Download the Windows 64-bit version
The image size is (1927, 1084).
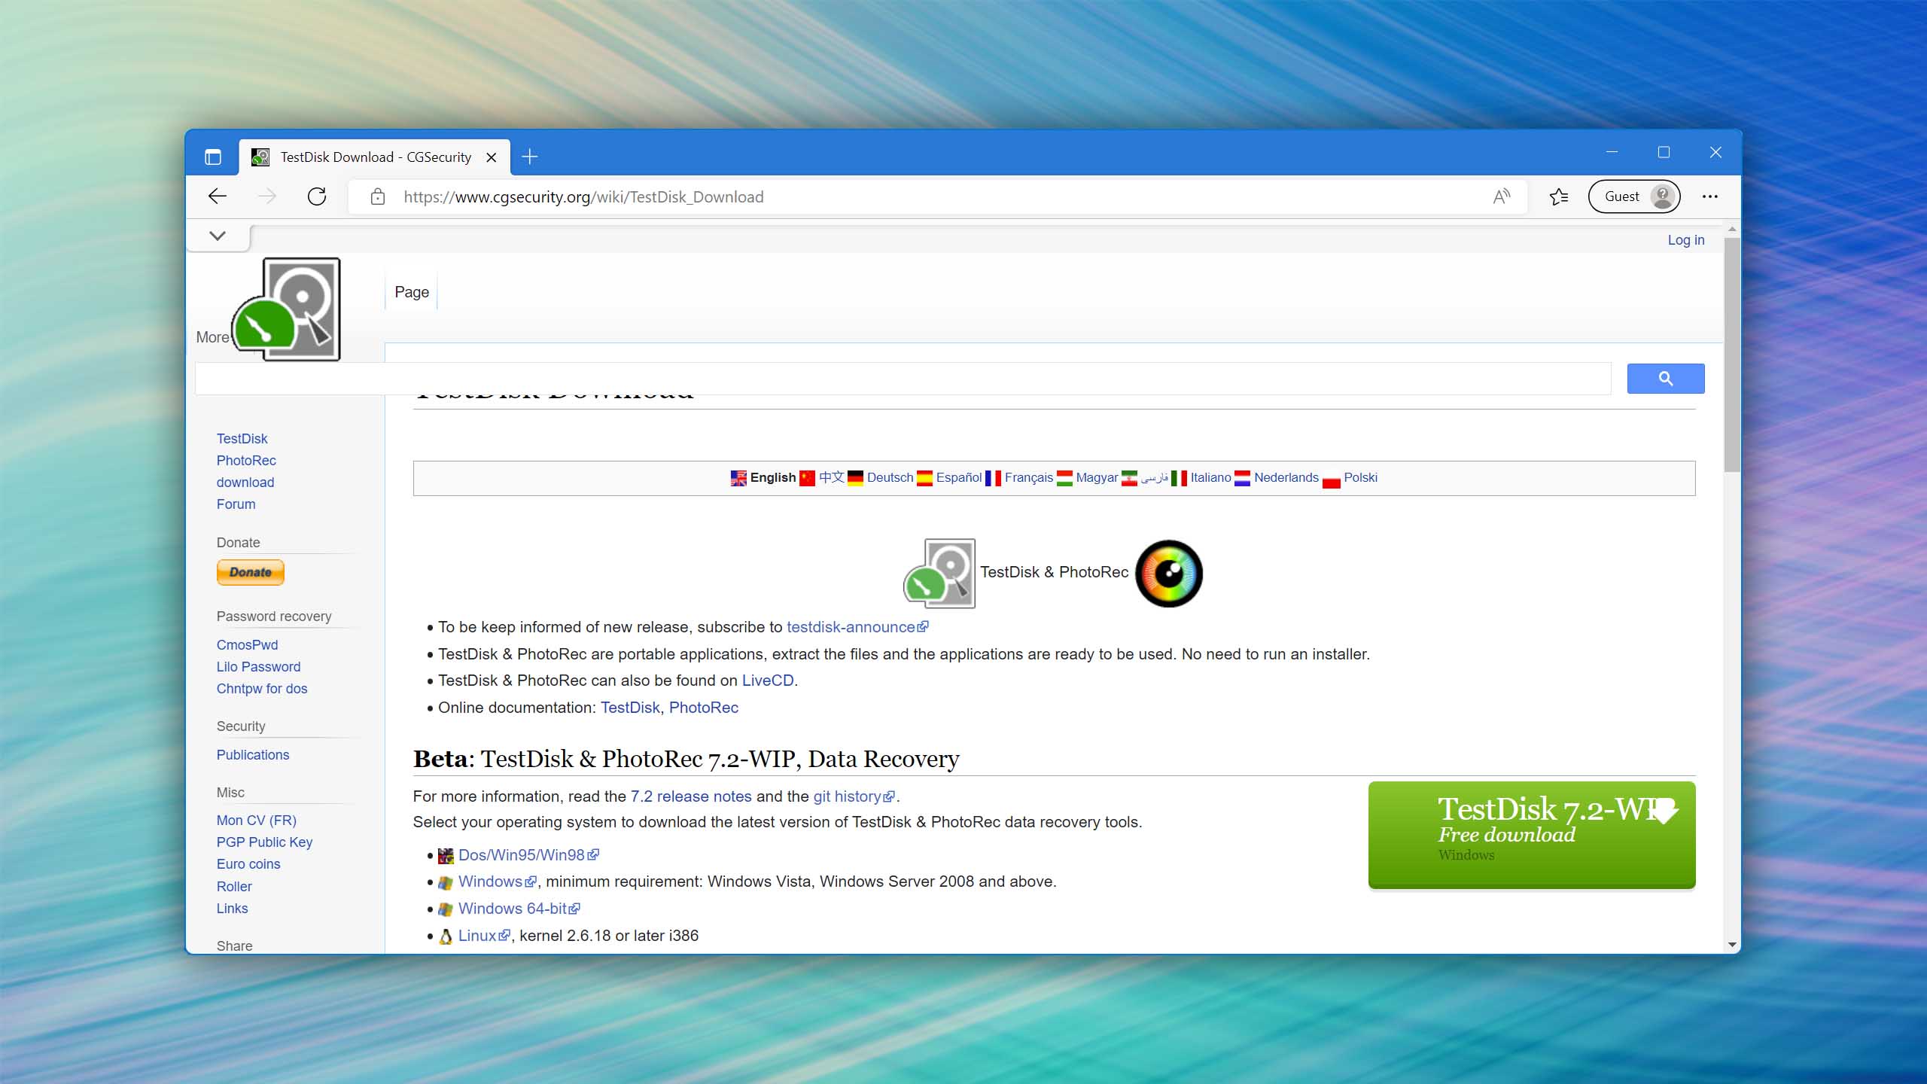point(519,909)
